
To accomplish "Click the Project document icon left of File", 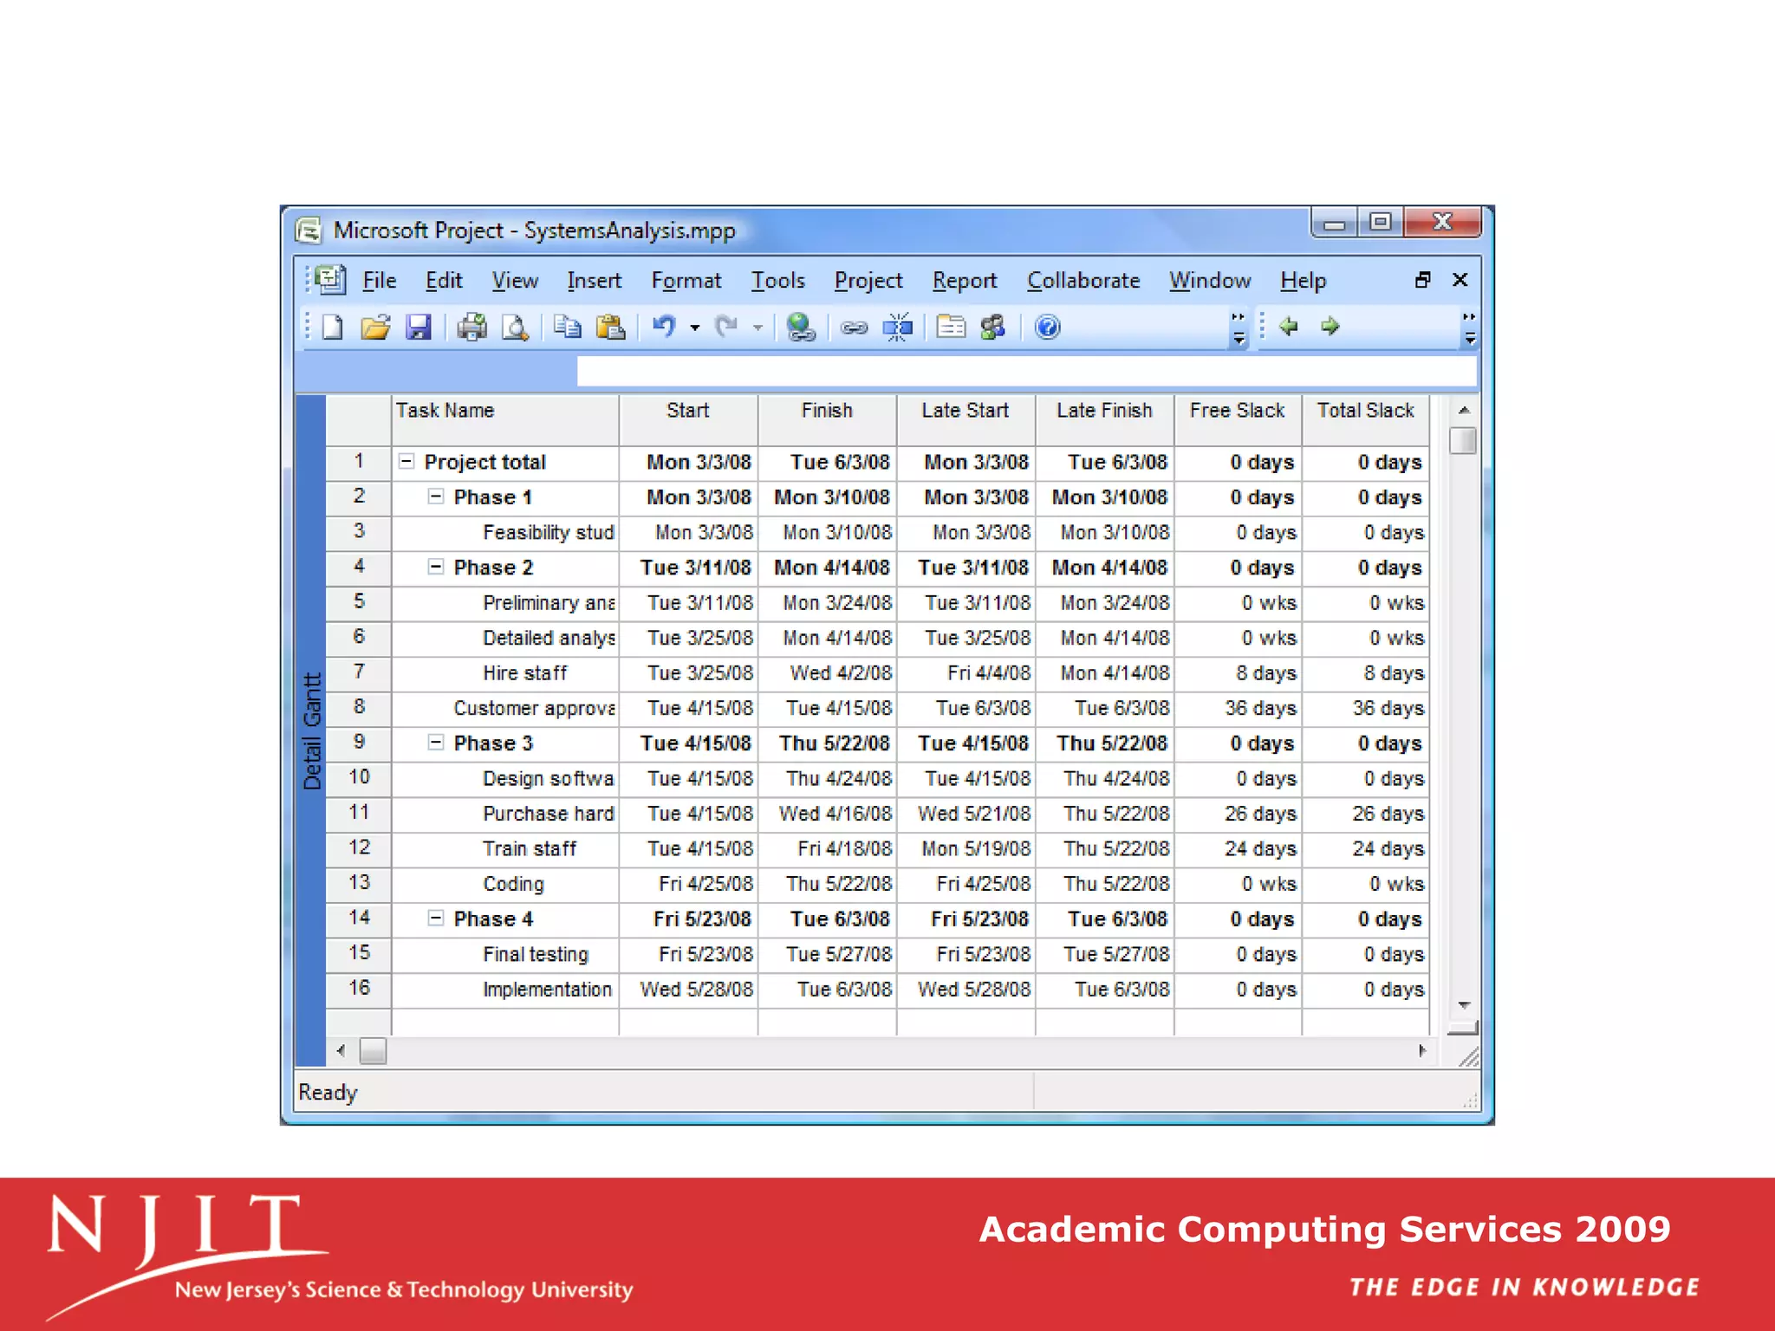I will coord(330,280).
